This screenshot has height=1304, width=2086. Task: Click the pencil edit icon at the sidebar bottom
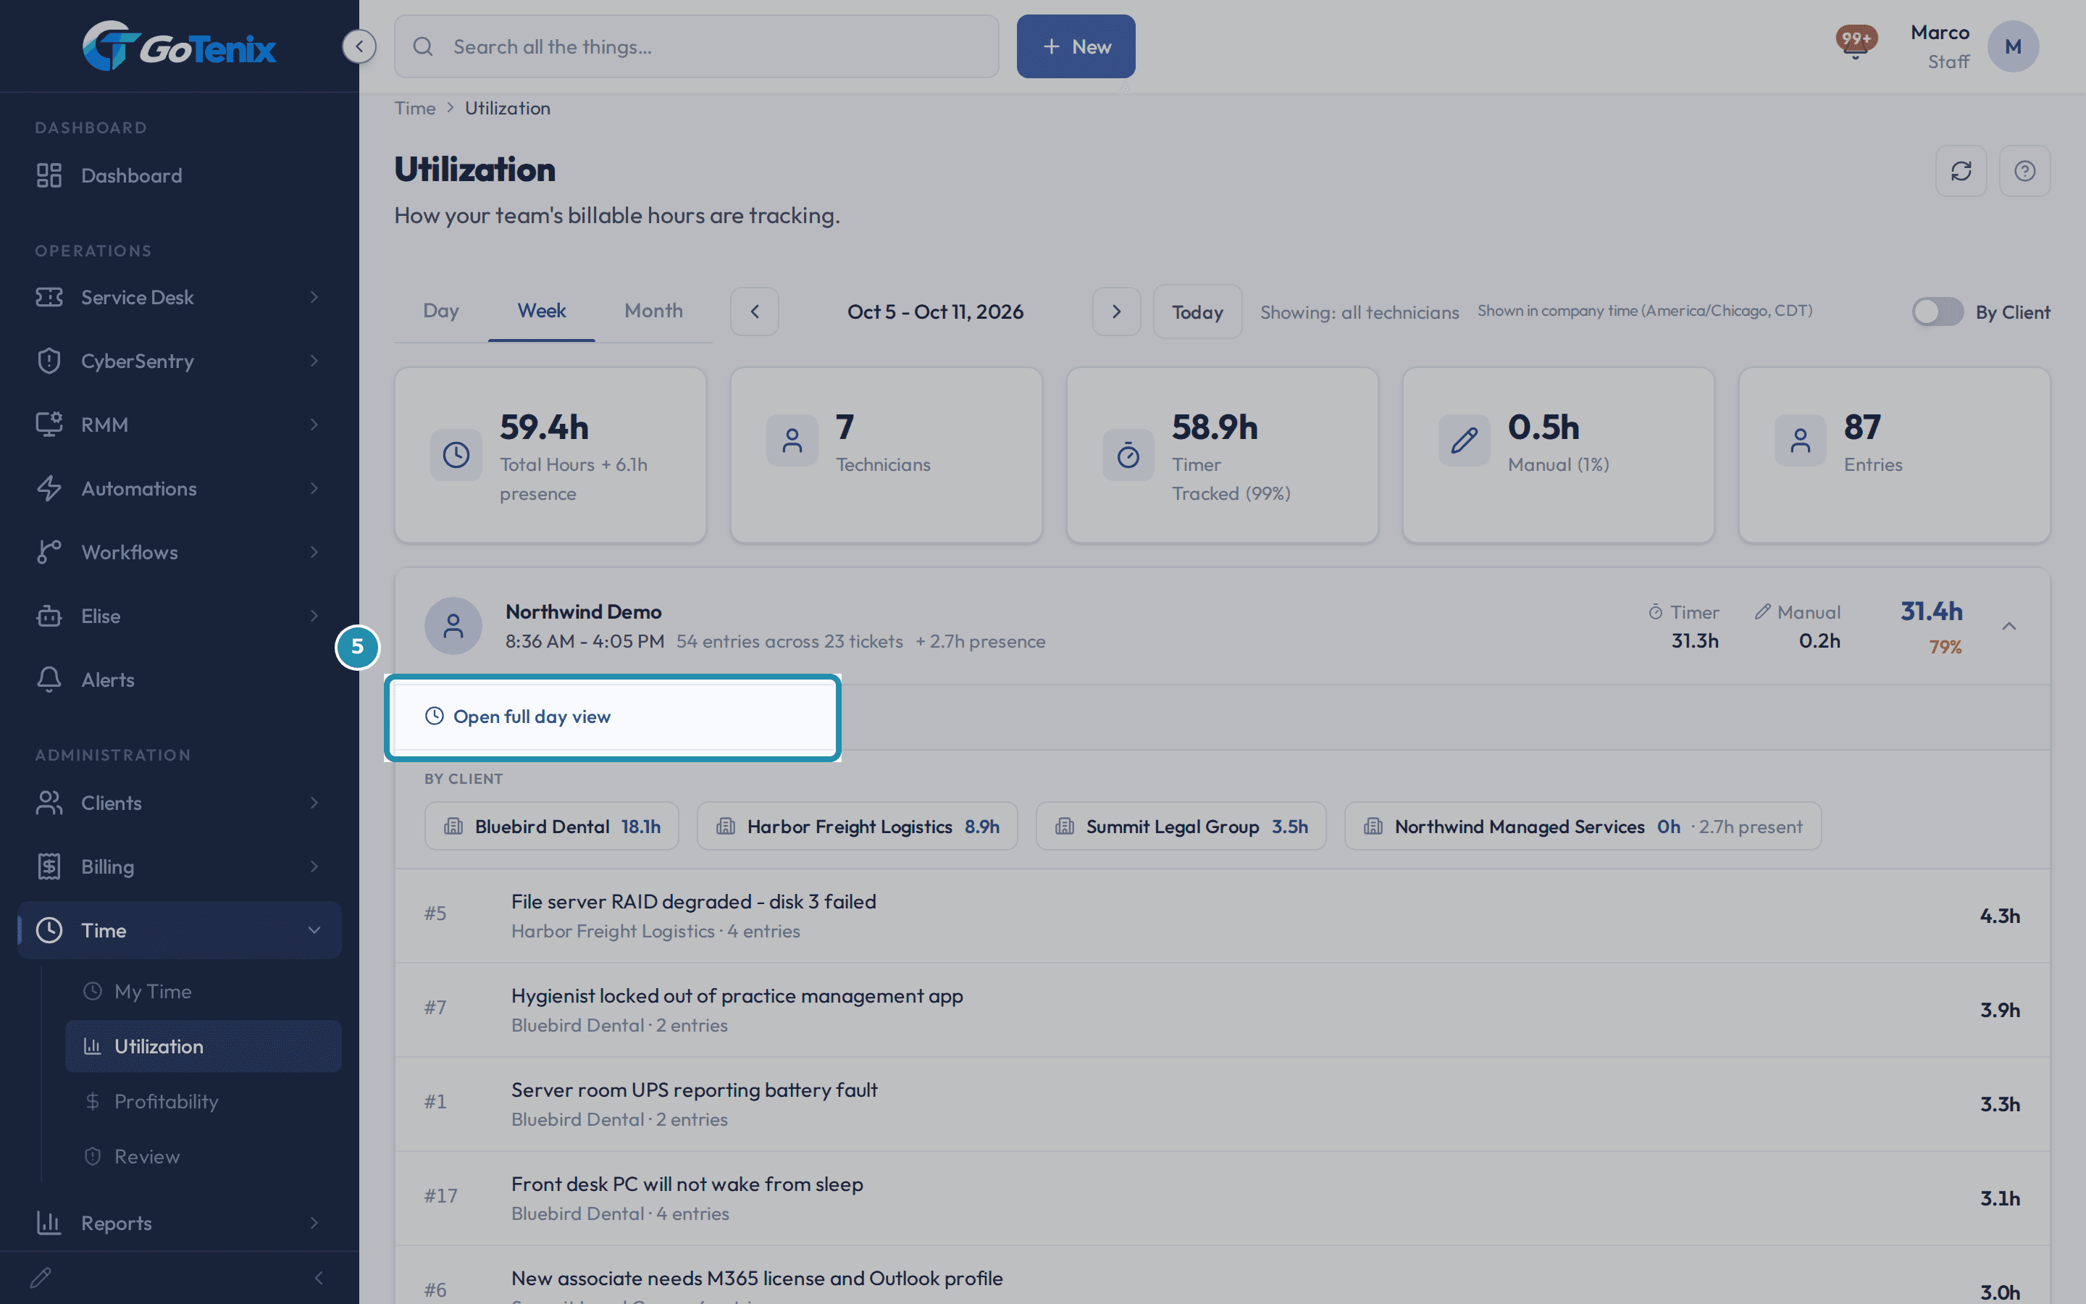41,1277
